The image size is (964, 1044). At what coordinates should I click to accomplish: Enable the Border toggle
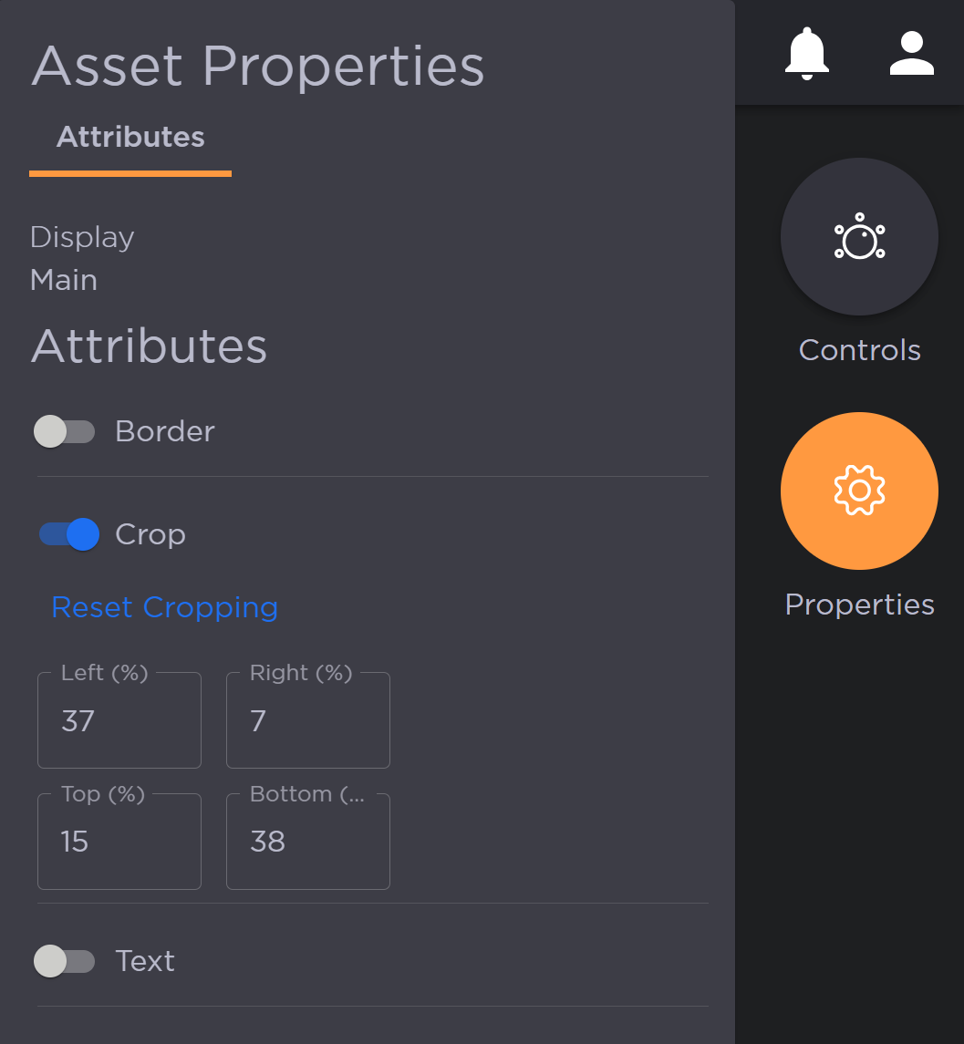pos(64,430)
